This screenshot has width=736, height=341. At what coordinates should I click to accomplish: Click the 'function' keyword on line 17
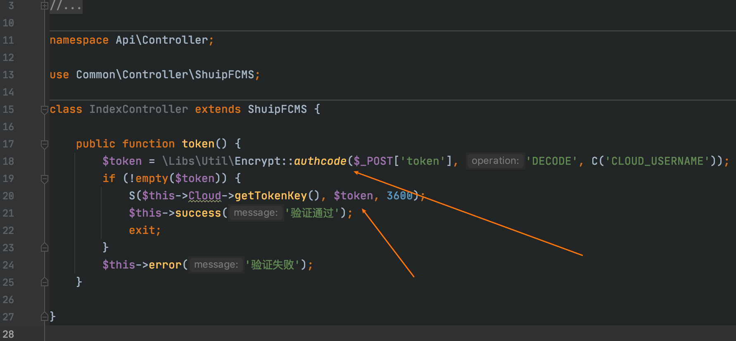coord(148,144)
